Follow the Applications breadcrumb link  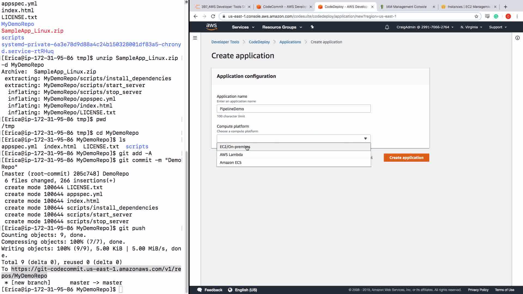coord(290,42)
